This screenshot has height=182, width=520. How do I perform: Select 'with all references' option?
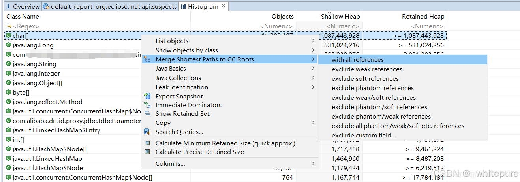click(x=357, y=59)
